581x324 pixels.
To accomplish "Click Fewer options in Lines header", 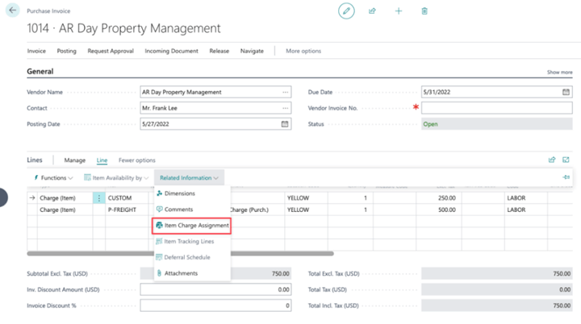I will click(137, 160).
